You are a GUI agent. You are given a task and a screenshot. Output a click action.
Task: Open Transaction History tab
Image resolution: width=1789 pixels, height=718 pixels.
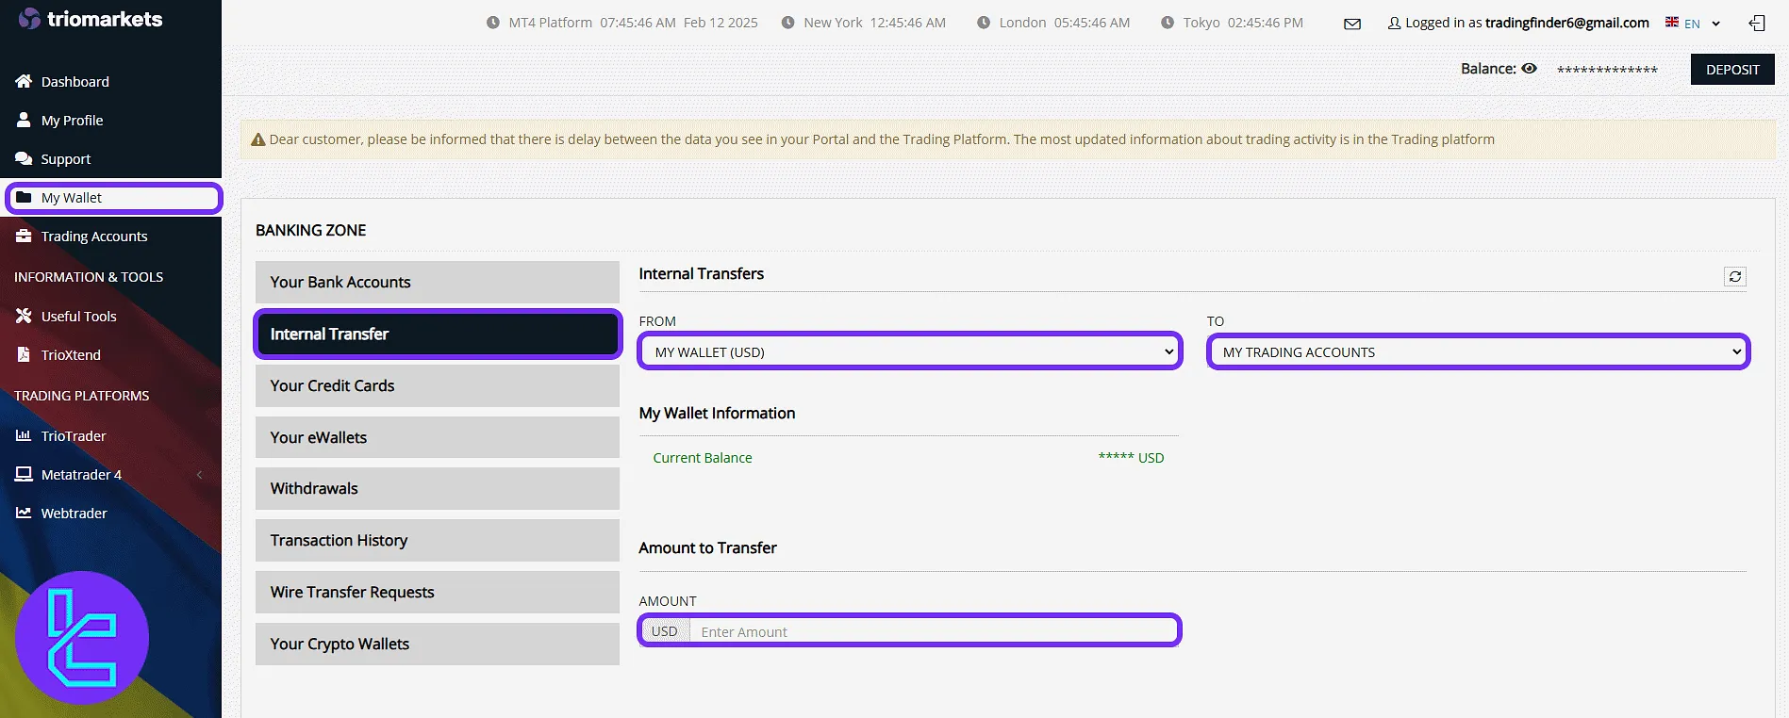coord(438,540)
